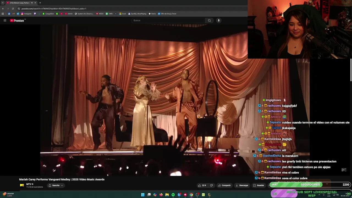Open a new browser tab
Image resolution: width=352 pixels, height=198 pixels.
click(x=40, y=3)
